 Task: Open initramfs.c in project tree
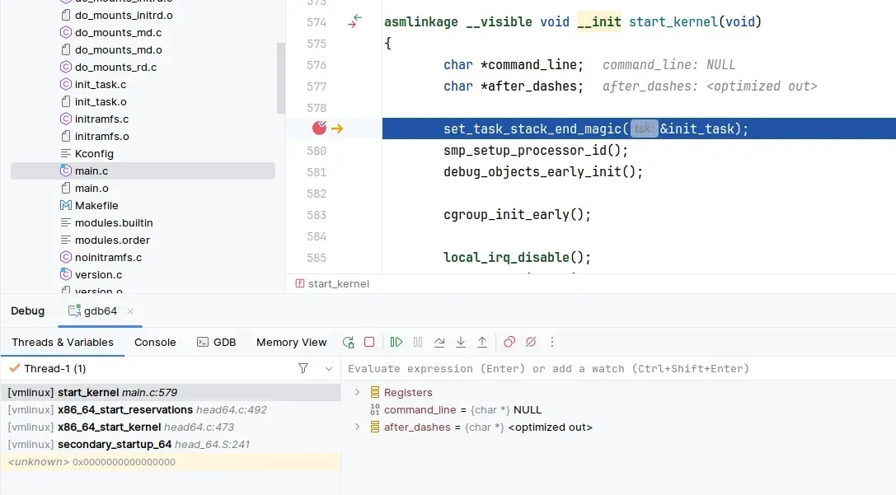101,119
